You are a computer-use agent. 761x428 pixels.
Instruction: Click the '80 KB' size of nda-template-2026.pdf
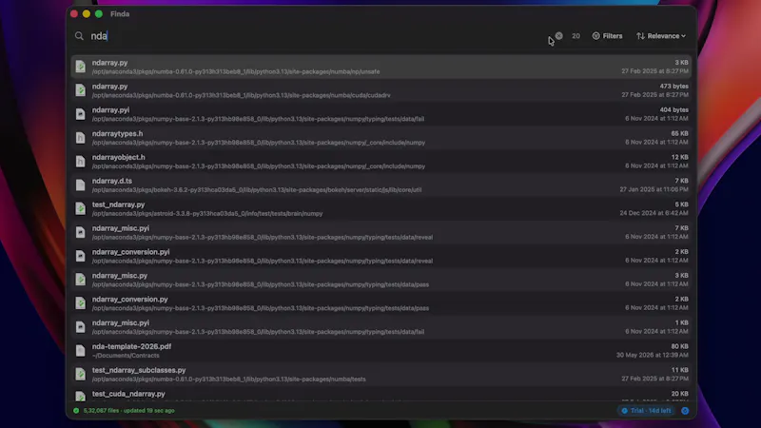[x=679, y=346]
